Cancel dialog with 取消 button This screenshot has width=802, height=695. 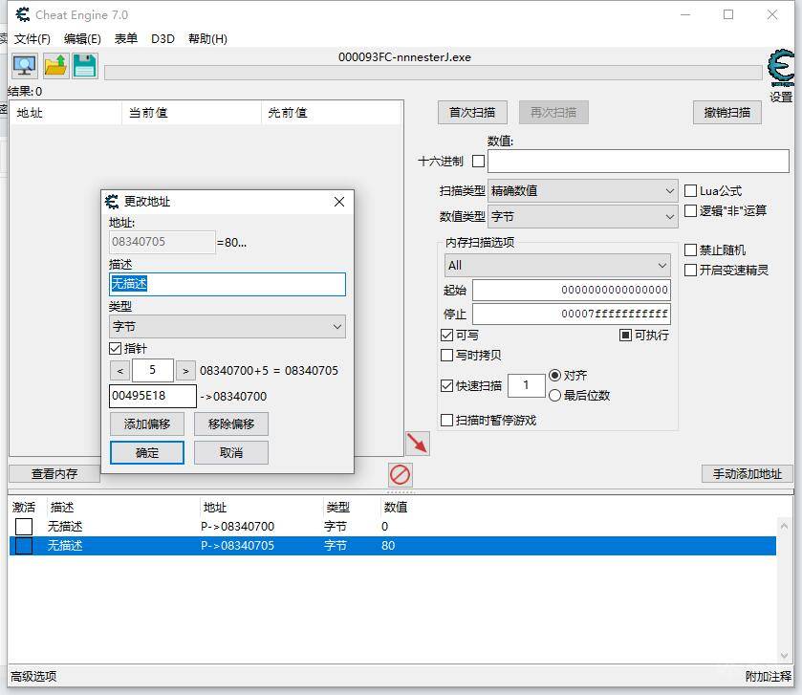pyautogui.click(x=231, y=452)
